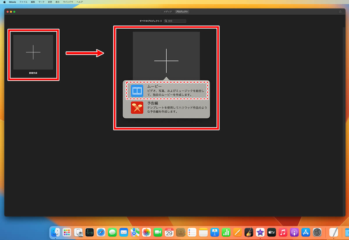Open Maps from the Dock

click(x=135, y=232)
